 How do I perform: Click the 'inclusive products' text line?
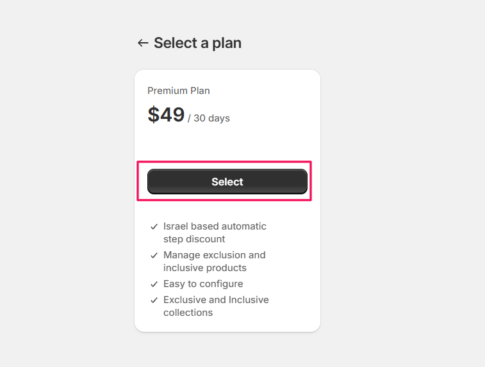[x=205, y=268]
